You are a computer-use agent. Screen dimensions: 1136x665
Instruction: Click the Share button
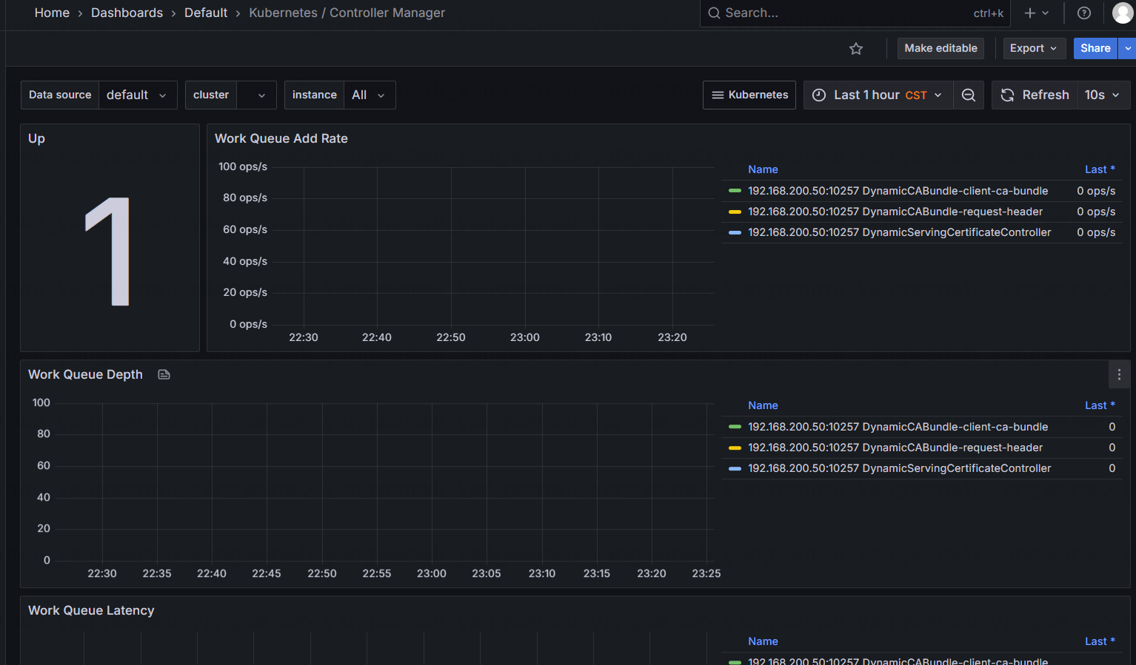[x=1095, y=49]
